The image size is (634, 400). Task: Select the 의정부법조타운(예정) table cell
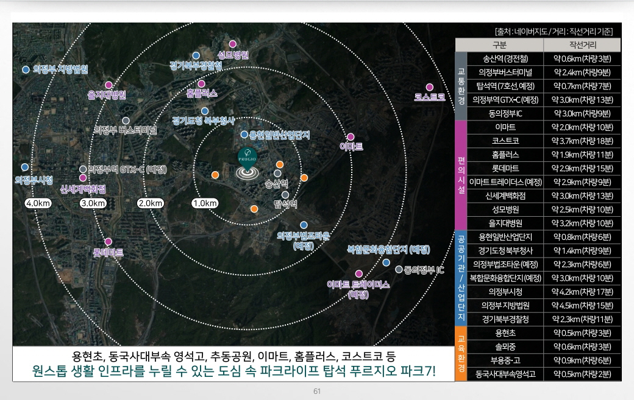coord(505,264)
